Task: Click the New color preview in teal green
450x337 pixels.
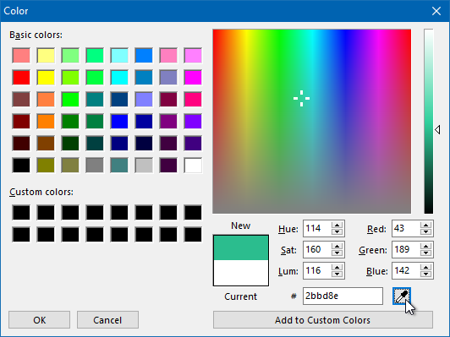Action: 241,247
